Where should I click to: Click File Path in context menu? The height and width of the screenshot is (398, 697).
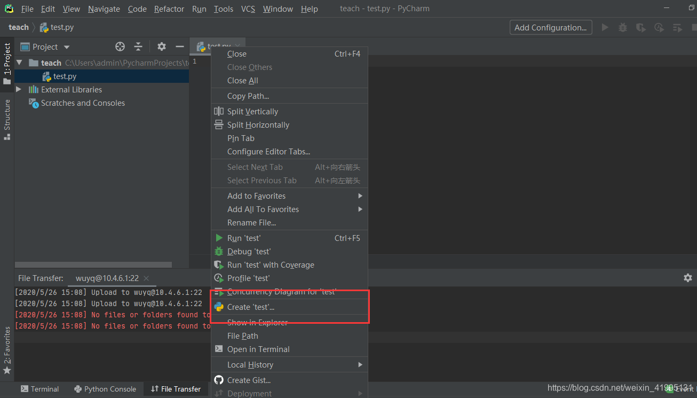290,336
